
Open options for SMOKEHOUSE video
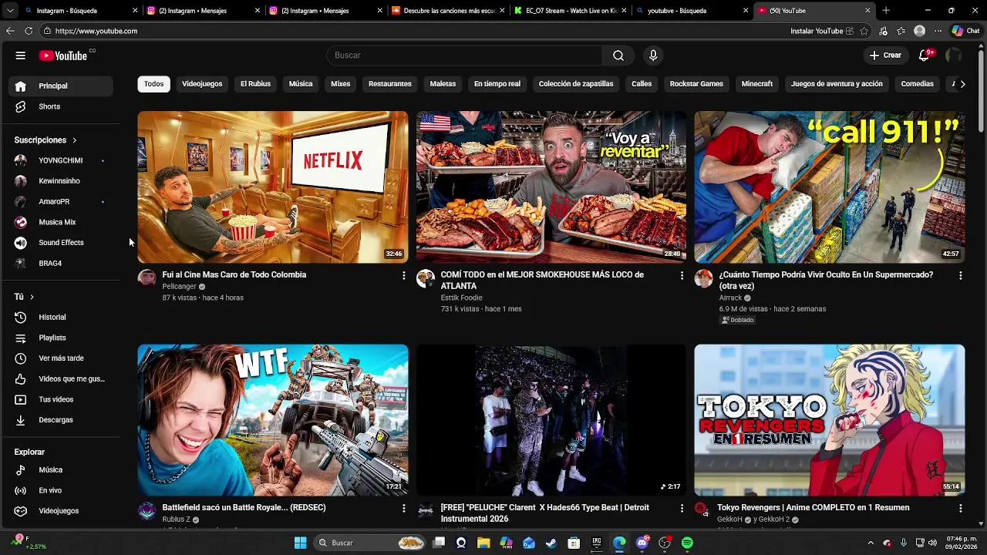tap(682, 275)
